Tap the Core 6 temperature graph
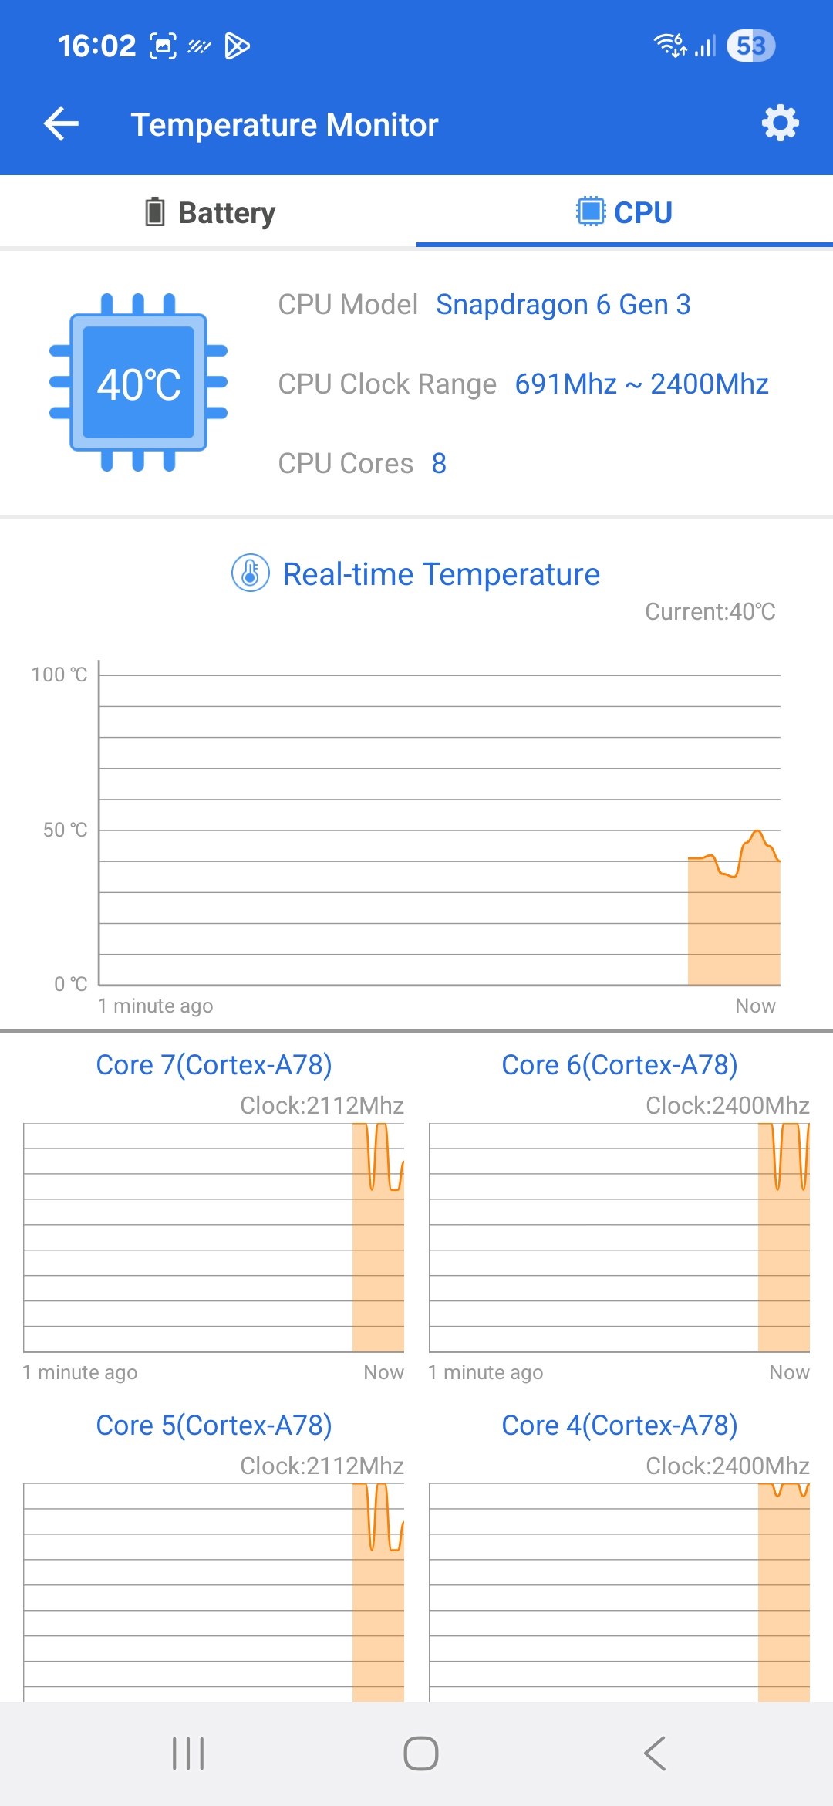The height and width of the screenshot is (1806, 833). [x=619, y=1237]
